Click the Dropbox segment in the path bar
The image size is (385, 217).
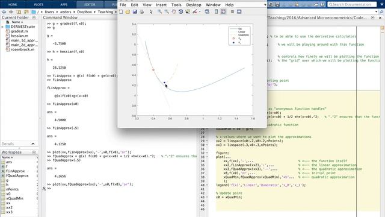(84, 12)
